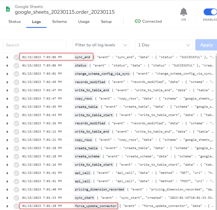Expand the create_table row at 7:02:45
The image size is (217, 210).
coord(7,107)
